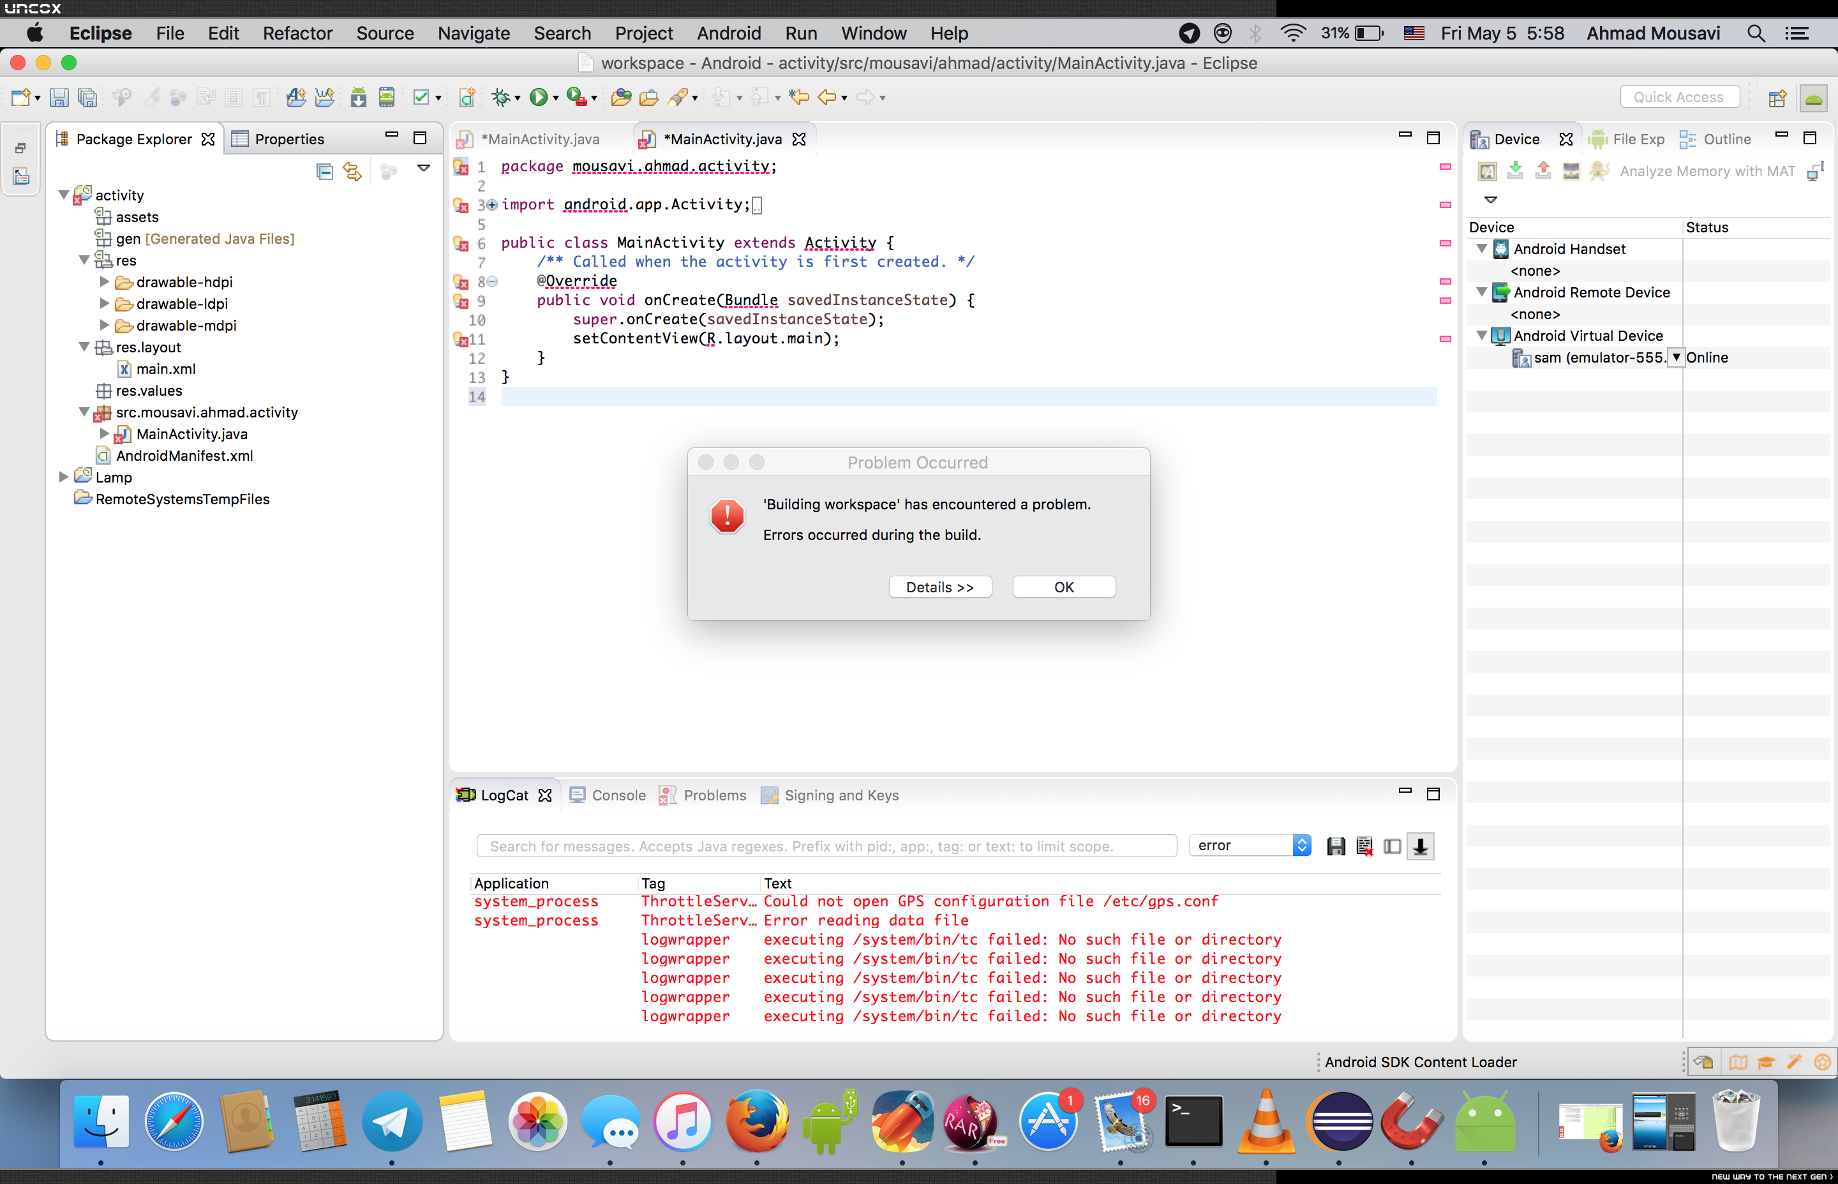The height and width of the screenshot is (1184, 1838).
Task: Close the active MainActivity.java editor tab
Action: (x=800, y=139)
